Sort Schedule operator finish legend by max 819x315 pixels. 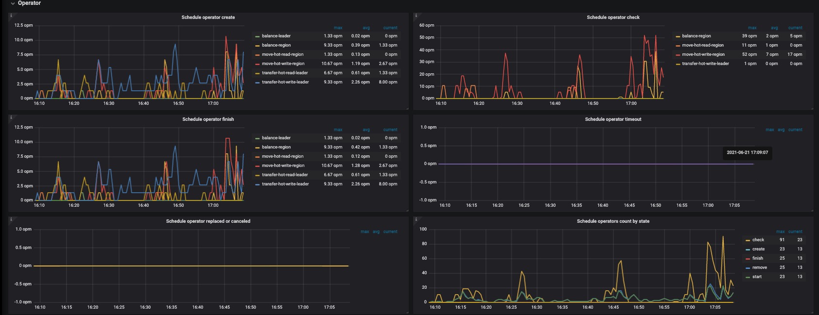coord(338,130)
